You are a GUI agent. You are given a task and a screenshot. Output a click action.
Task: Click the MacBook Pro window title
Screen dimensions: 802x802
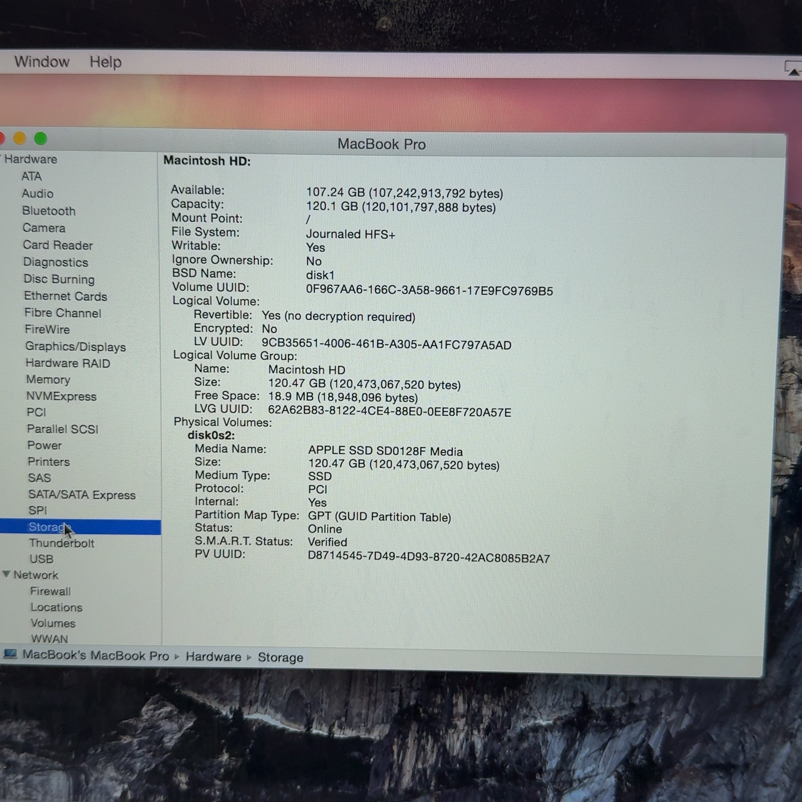[x=381, y=144]
